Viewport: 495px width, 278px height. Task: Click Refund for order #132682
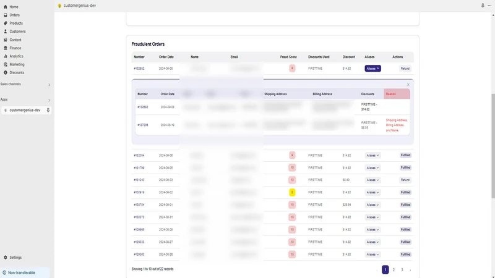pos(405,69)
